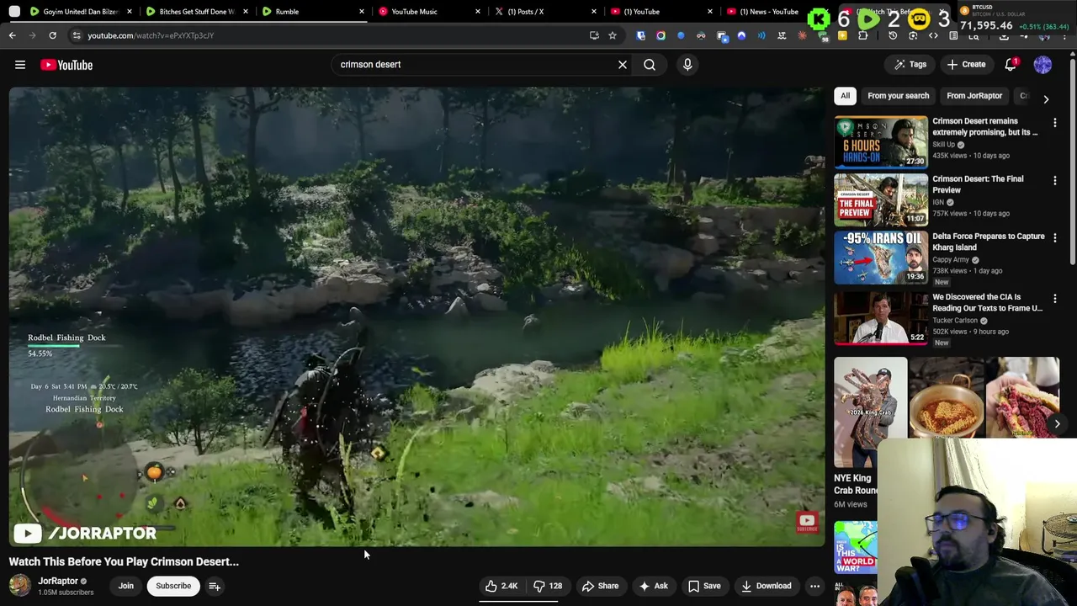Open the YouTube guide hamburger menu
This screenshot has height=606, width=1077.
tap(20, 65)
